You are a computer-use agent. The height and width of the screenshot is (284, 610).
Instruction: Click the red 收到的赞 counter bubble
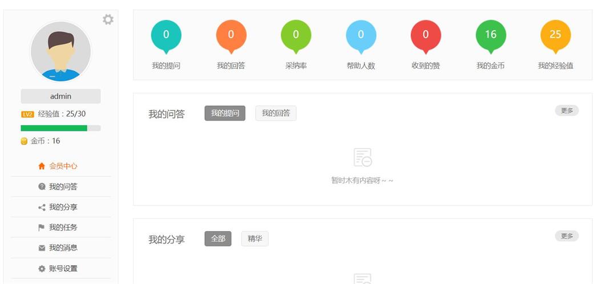coord(426,36)
